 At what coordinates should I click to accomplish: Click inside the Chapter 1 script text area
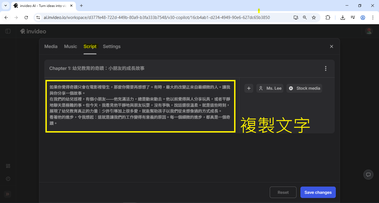140,106
